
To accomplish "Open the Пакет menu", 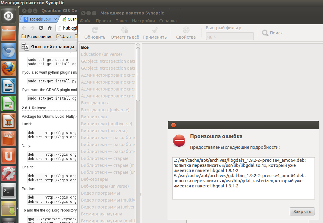I will pyautogui.click(x=121, y=21).
